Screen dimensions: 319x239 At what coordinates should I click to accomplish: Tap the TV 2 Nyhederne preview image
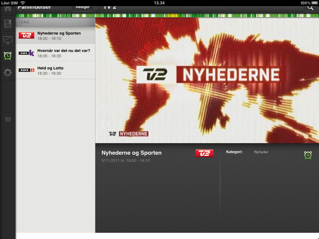[x=207, y=80]
